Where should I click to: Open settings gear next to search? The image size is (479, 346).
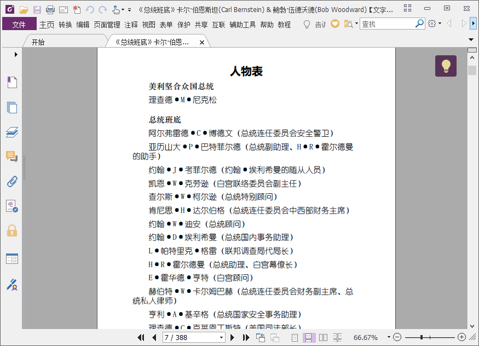click(x=432, y=24)
